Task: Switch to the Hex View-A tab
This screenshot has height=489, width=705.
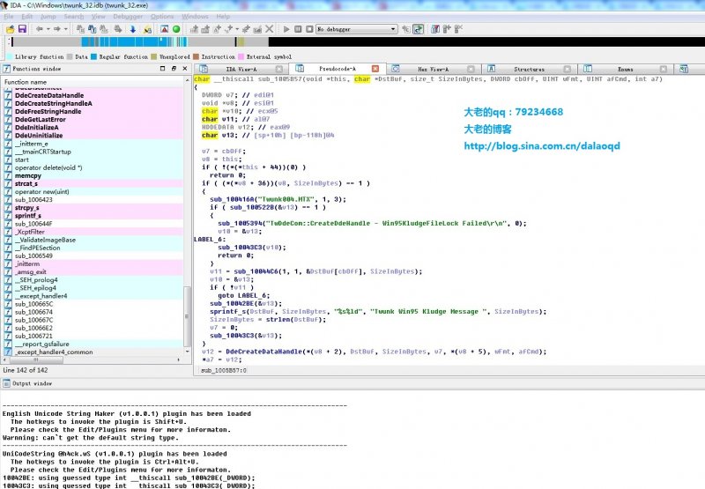Action: coord(433,70)
